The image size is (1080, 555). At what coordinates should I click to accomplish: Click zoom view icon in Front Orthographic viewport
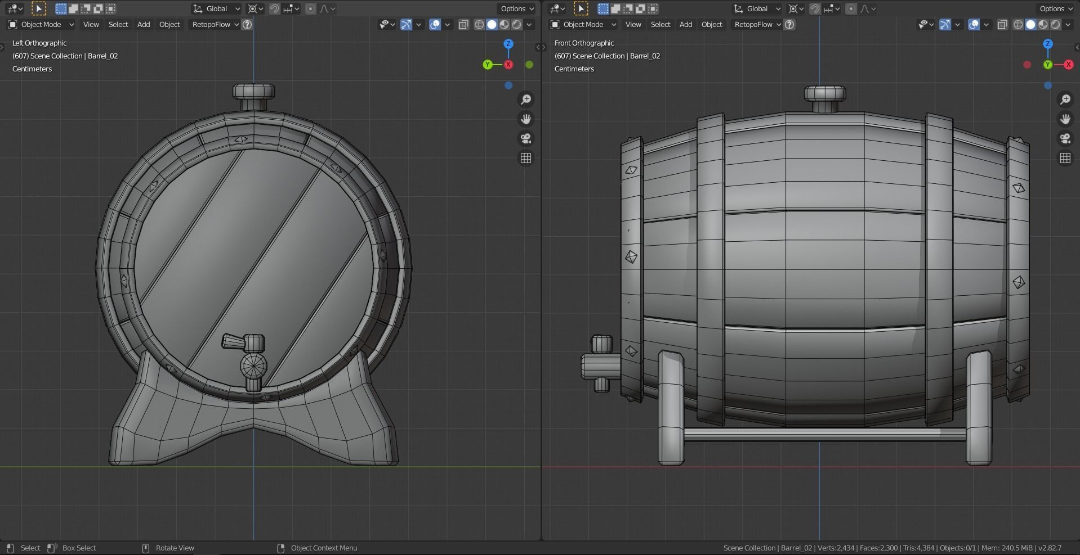(x=1065, y=100)
